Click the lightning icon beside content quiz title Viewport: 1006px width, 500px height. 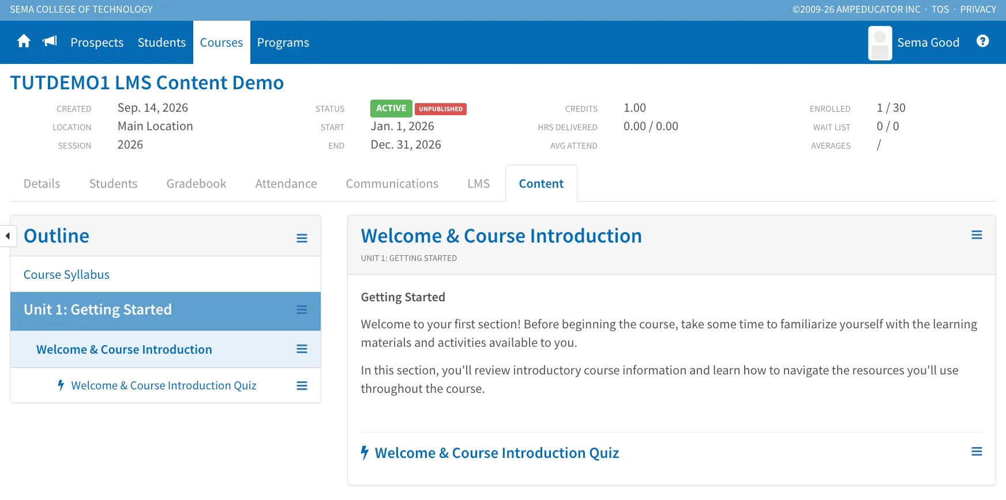tap(365, 453)
